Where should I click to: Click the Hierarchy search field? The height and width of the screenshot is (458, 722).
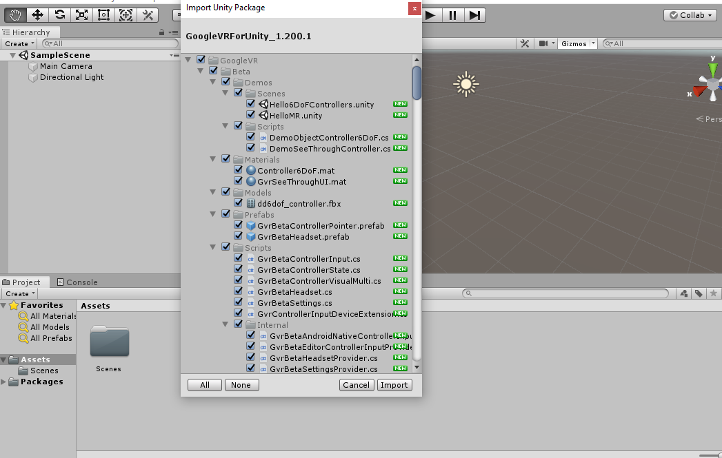(x=110, y=43)
